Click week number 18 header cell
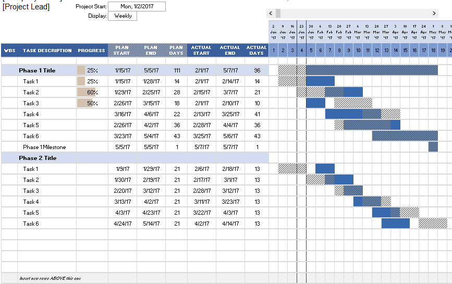452x284 pixels. point(433,51)
